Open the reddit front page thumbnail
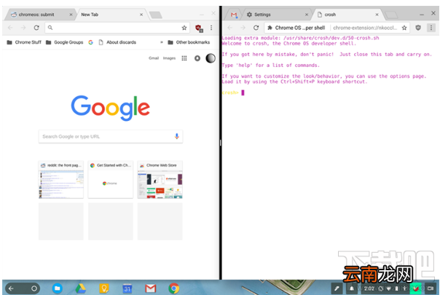 tap(61, 180)
